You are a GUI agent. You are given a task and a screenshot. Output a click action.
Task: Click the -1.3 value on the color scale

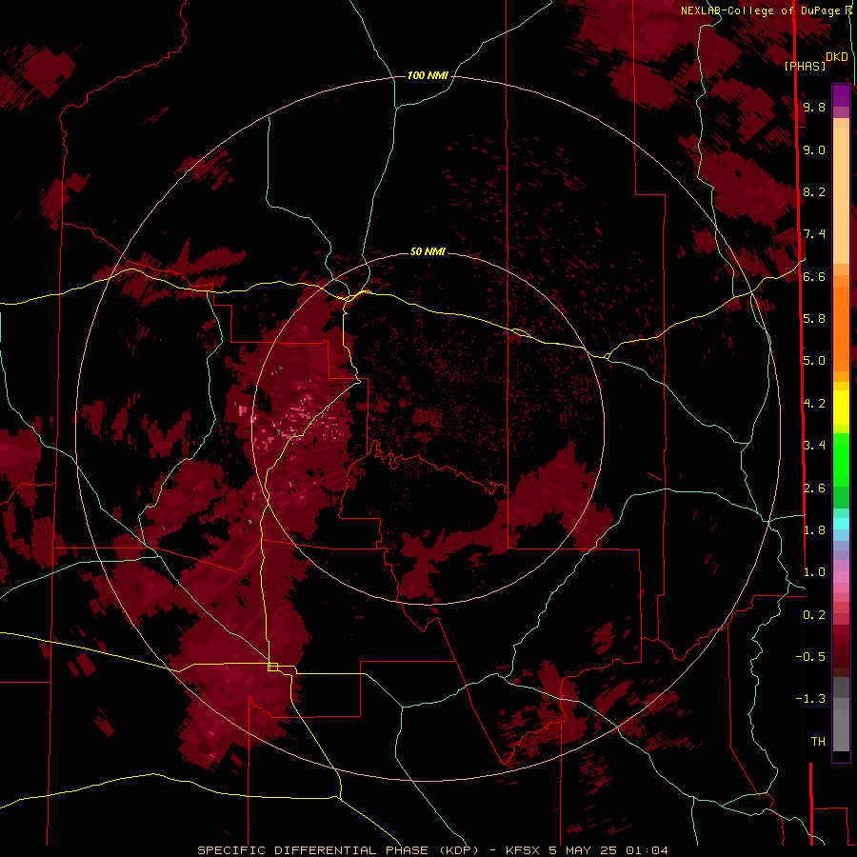click(x=810, y=699)
